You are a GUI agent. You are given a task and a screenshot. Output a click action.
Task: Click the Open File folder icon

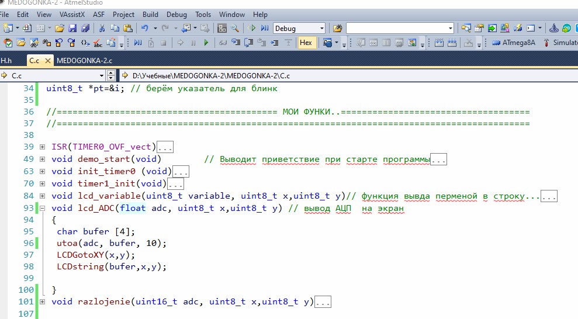click(x=60, y=28)
